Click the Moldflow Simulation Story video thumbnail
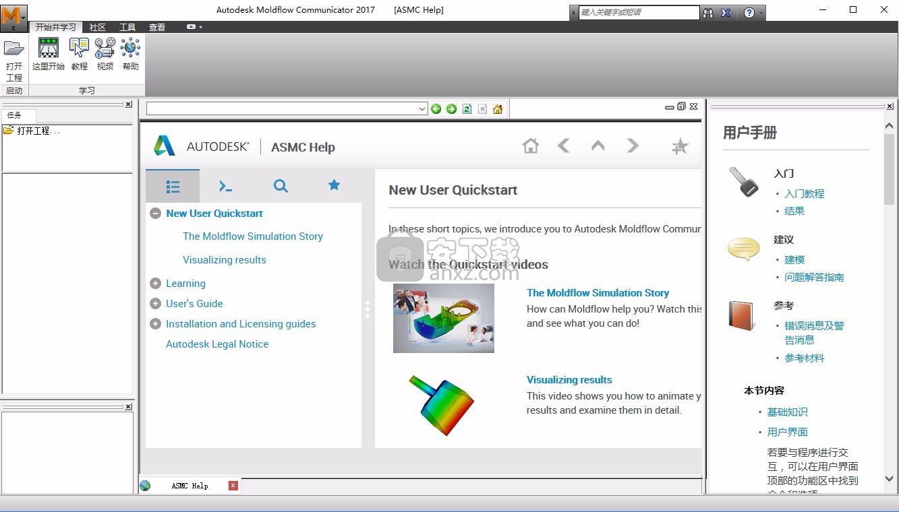Screen dimensions: 899x512 [444, 318]
